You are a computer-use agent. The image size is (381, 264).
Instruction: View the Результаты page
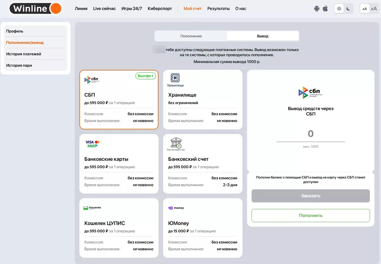(x=218, y=9)
